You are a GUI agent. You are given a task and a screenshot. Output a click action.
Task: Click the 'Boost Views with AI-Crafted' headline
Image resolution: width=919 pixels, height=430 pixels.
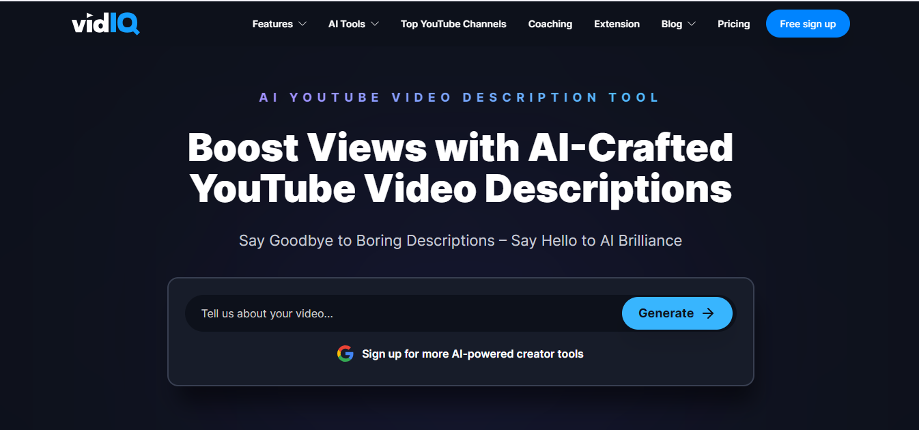[460, 147]
